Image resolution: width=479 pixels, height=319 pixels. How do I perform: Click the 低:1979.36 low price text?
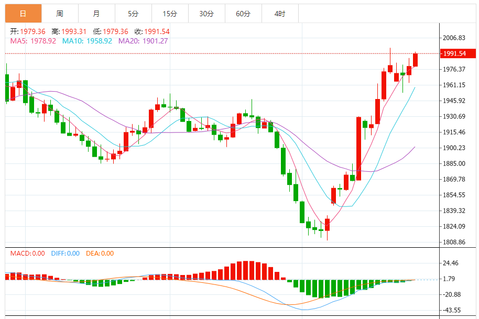click(111, 31)
